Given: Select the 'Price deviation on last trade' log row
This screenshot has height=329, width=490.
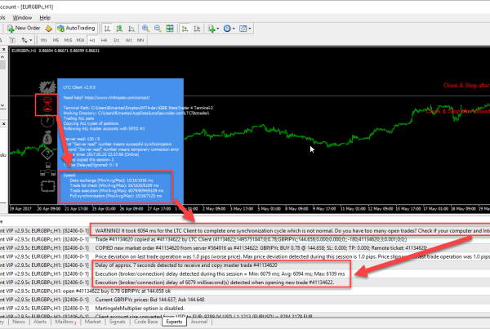Looking at the screenshot, I should point(245,256).
